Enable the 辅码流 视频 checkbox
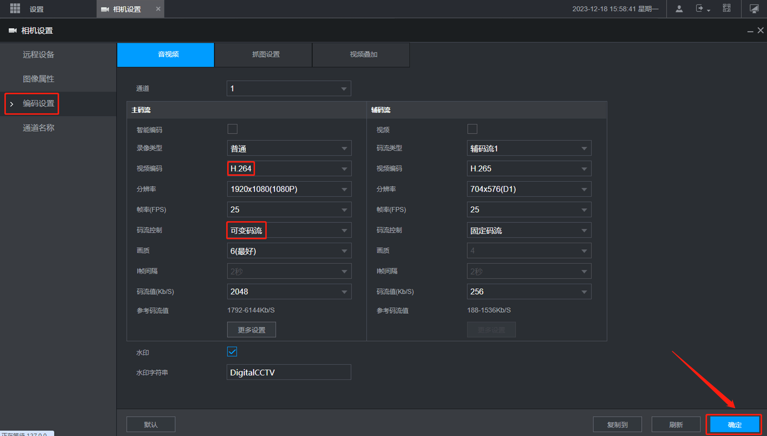767x436 pixels. [472, 129]
